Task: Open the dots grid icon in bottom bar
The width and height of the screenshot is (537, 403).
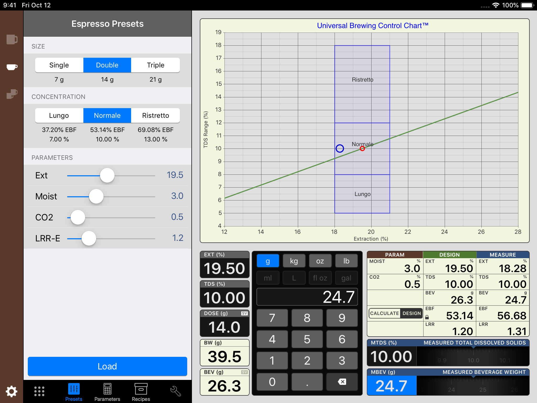Action: 39,391
